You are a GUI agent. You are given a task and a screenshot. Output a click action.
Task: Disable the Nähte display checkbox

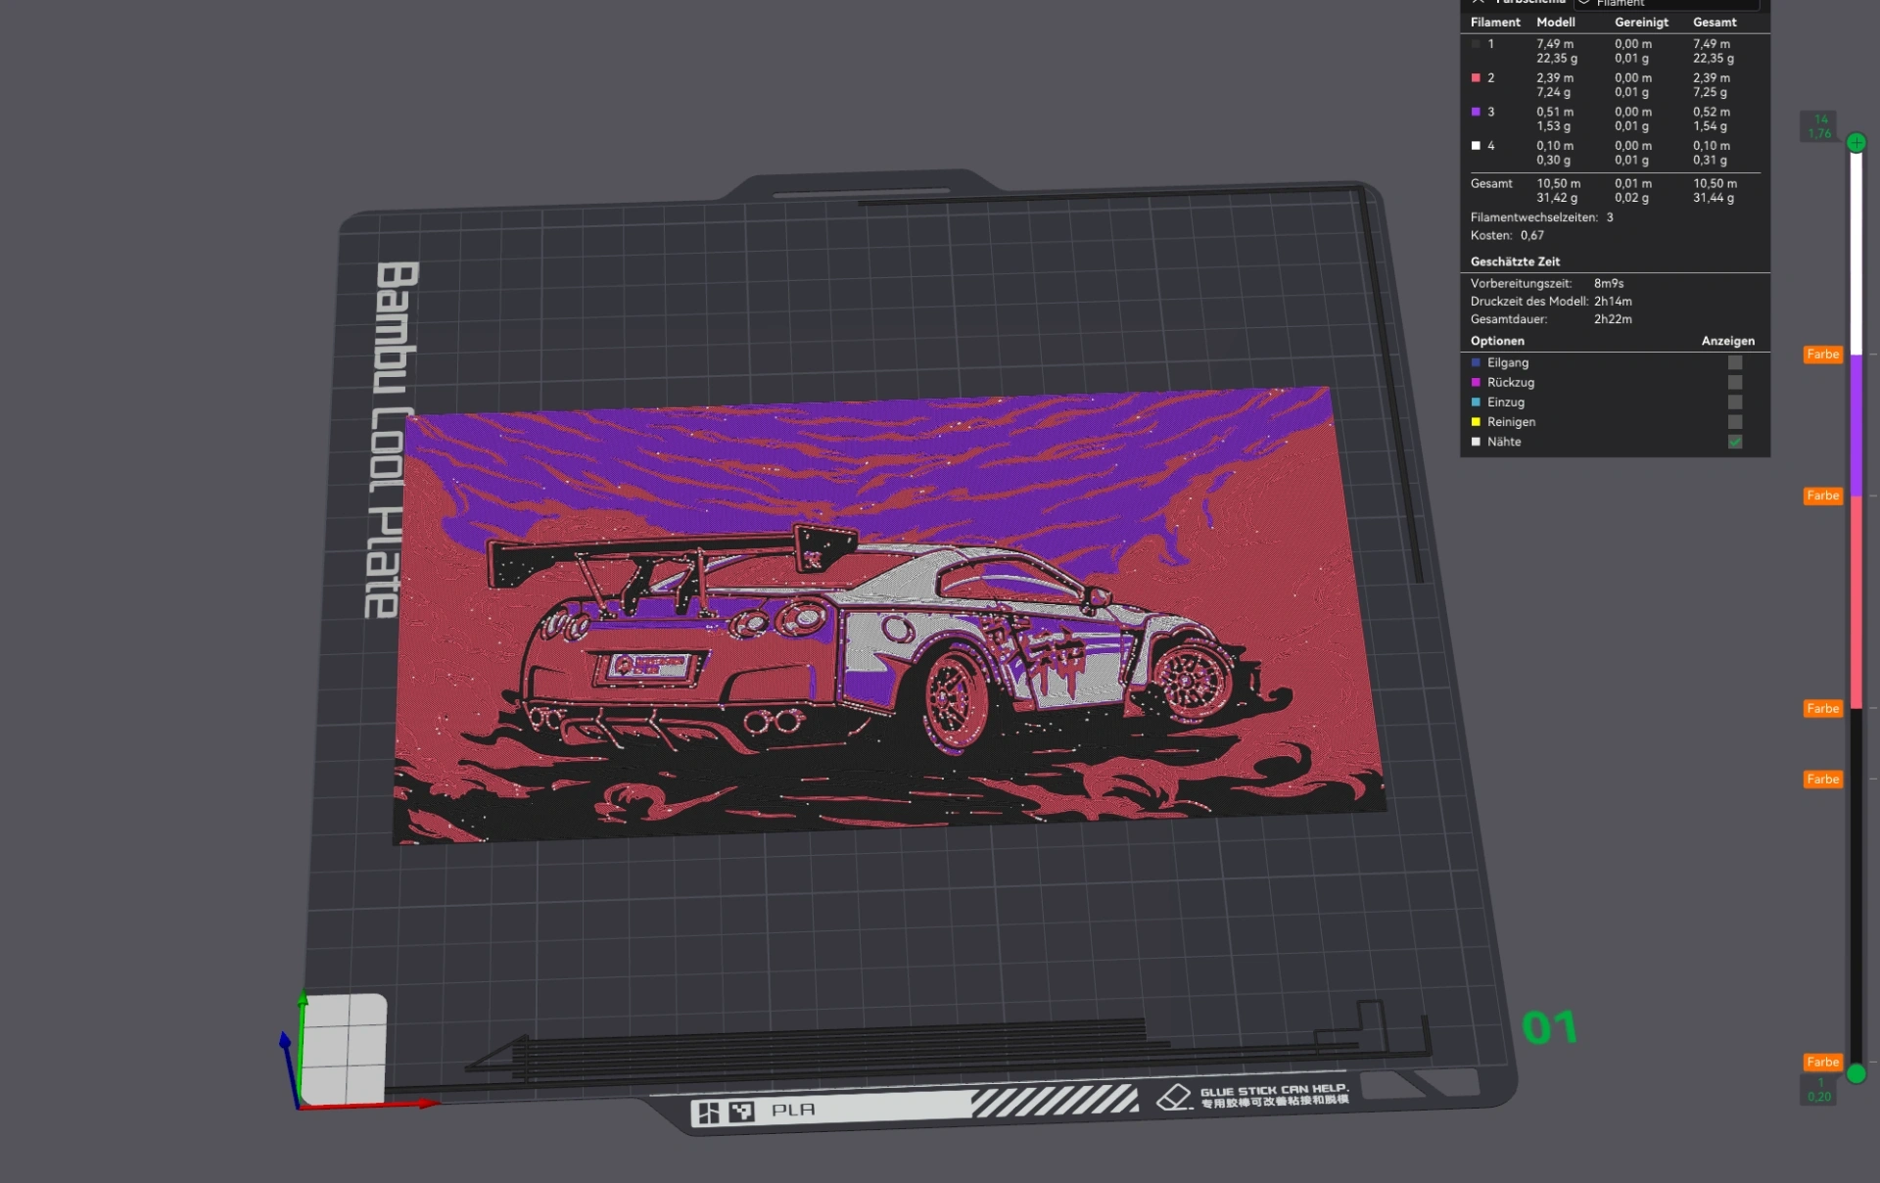pos(1735,442)
